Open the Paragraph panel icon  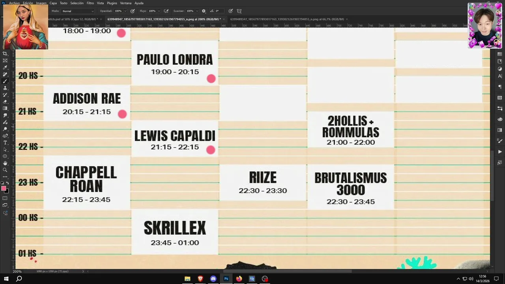(x=500, y=87)
